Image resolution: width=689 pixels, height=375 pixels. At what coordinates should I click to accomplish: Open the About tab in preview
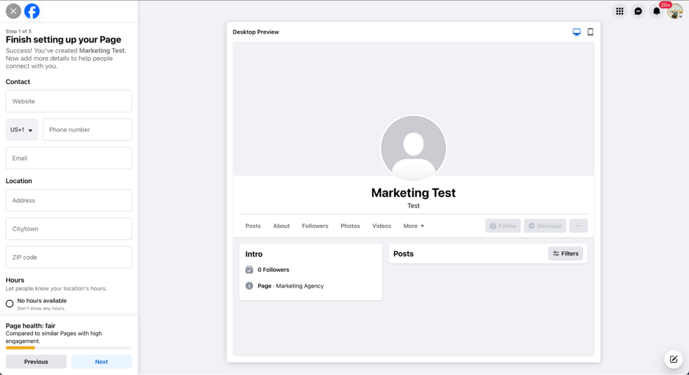tap(281, 226)
